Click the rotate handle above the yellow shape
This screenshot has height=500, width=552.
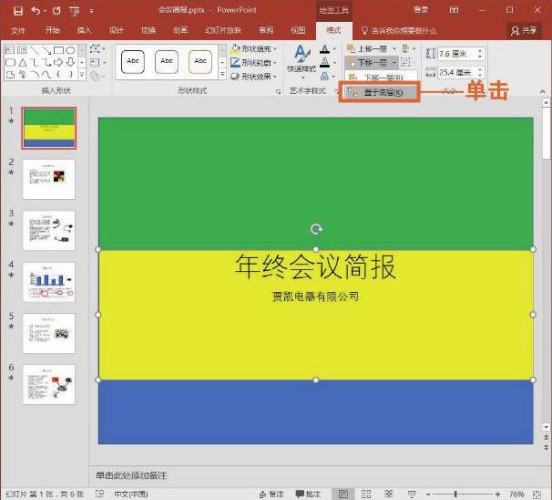coord(316,229)
